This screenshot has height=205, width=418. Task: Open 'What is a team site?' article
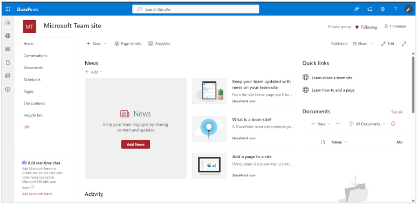[x=252, y=119]
